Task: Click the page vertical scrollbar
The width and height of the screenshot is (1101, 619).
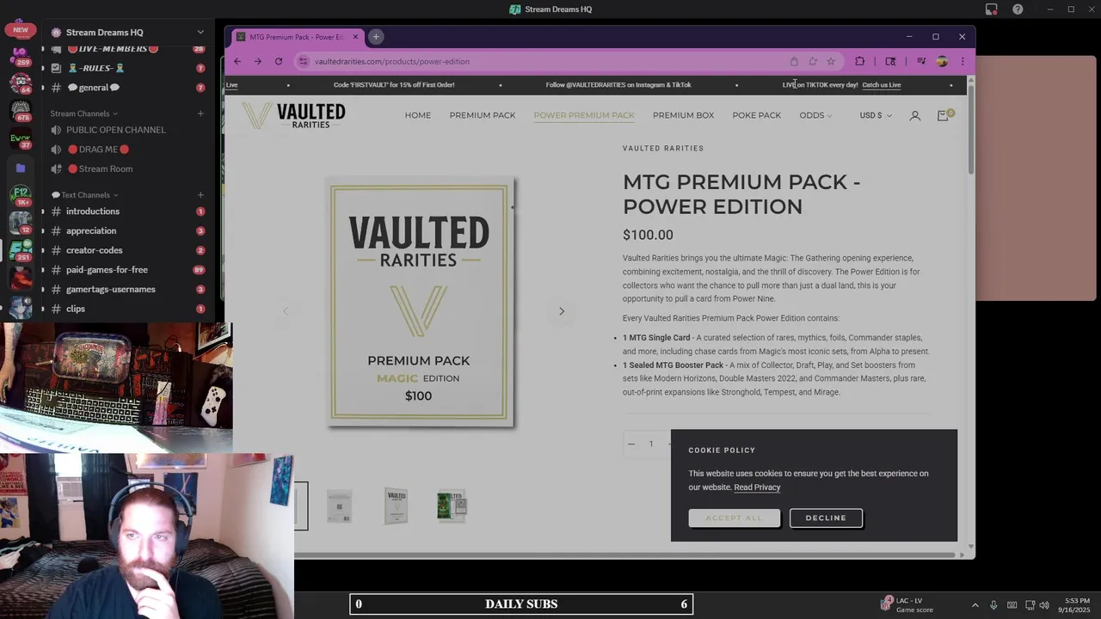Action: coord(971,129)
